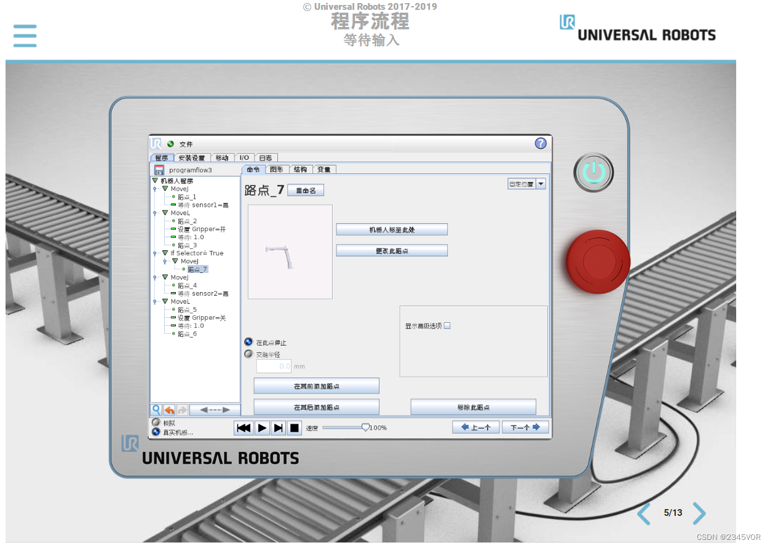Viewport: 770px width, 546px height.
Task: Click the orange undo arrow icon
Action: [169, 410]
